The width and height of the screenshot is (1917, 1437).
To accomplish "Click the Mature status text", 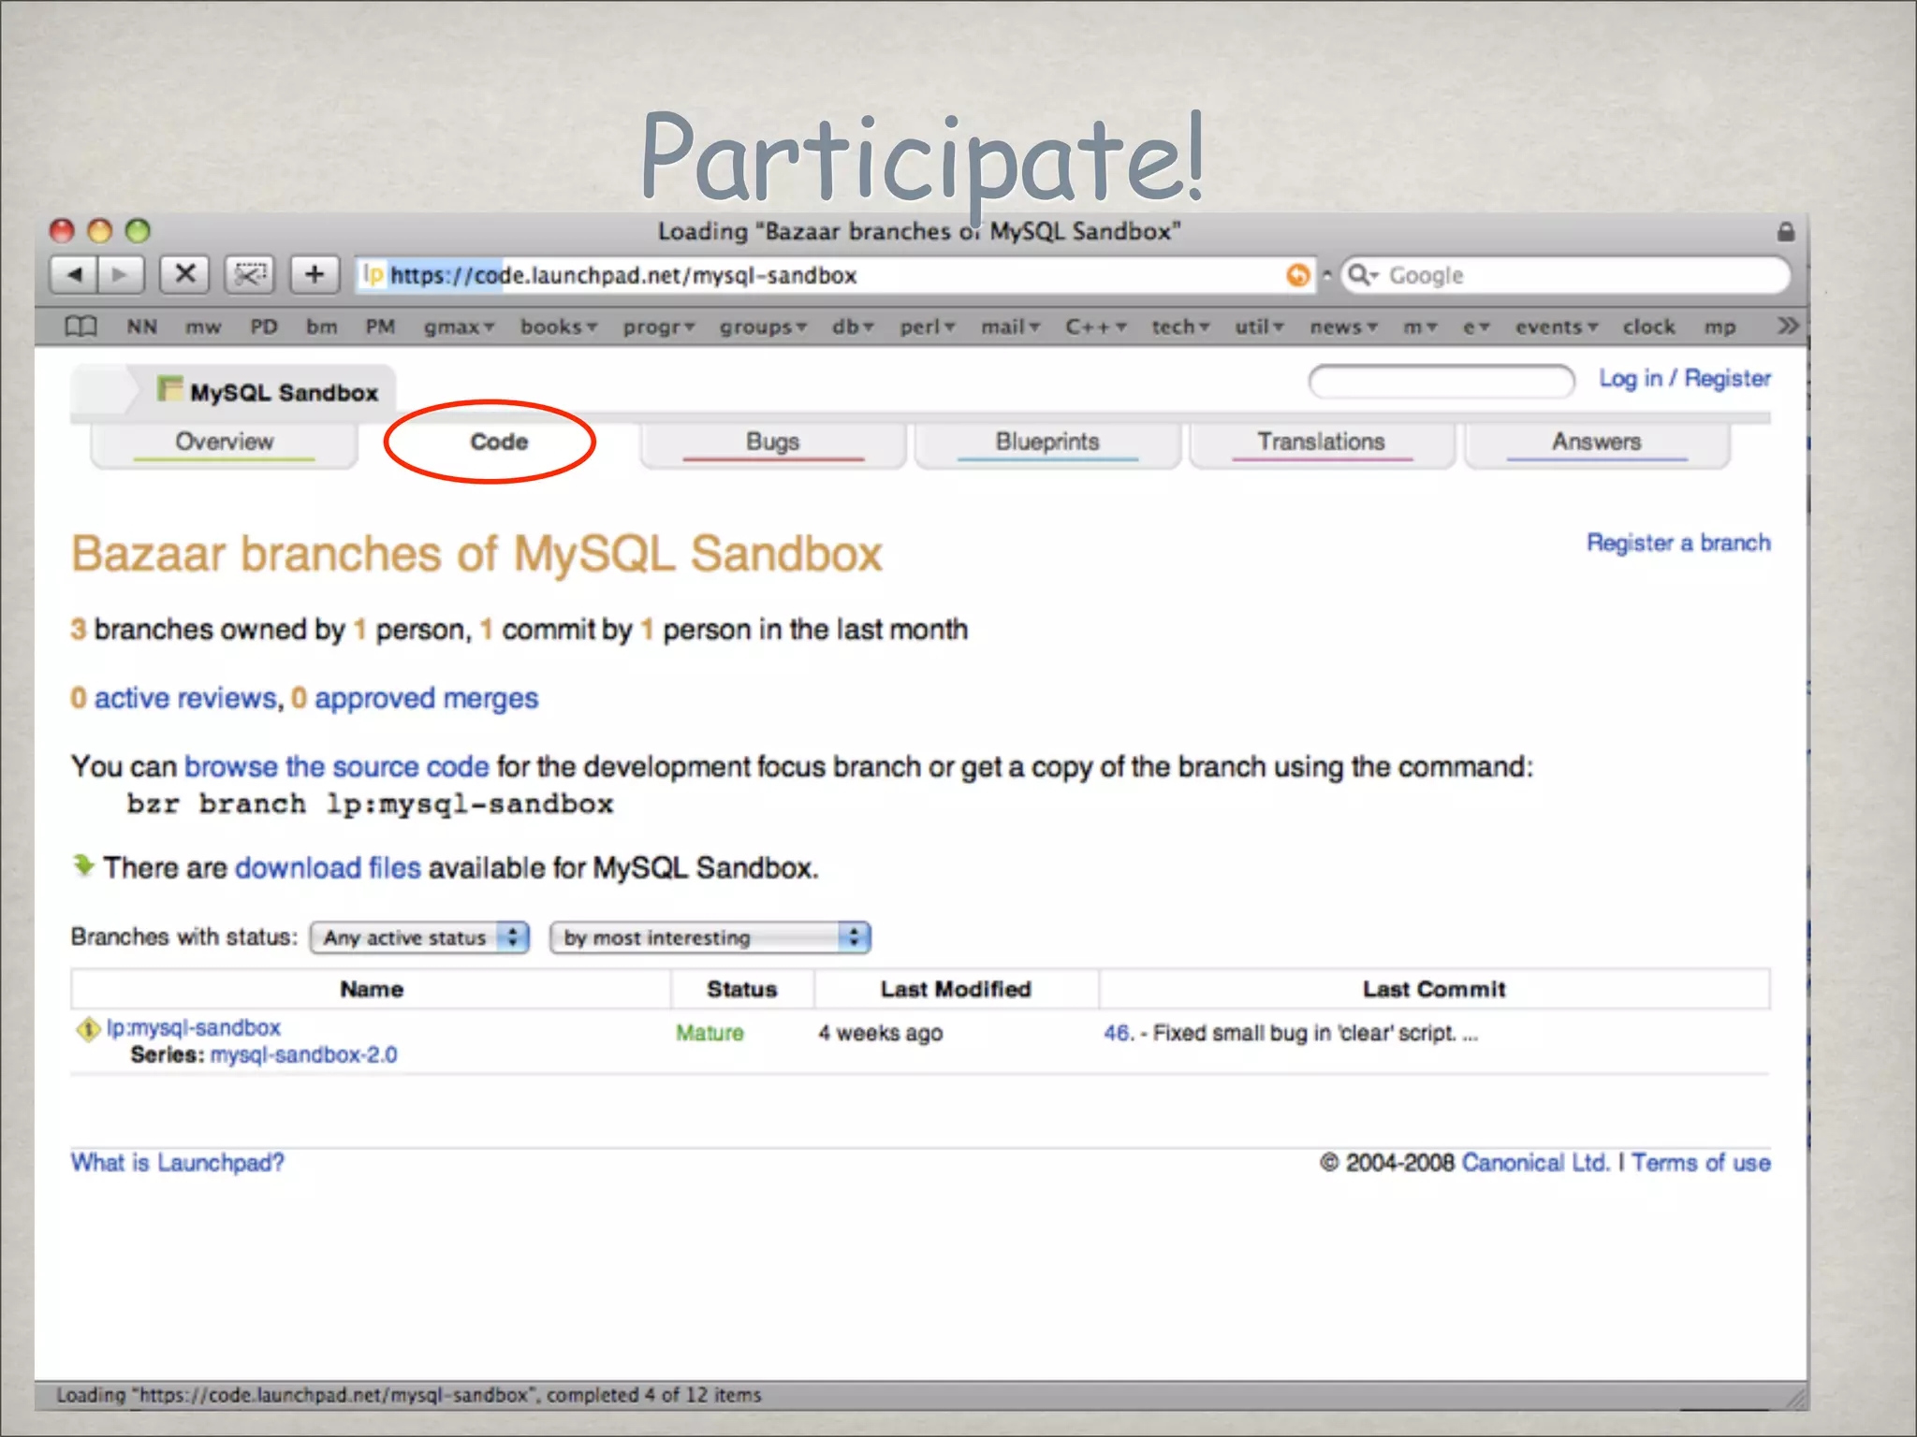I will point(710,1033).
